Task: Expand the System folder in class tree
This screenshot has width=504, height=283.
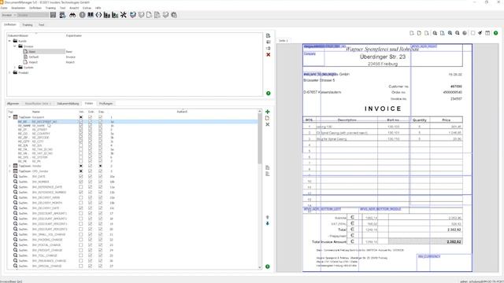Action: point(15,68)
